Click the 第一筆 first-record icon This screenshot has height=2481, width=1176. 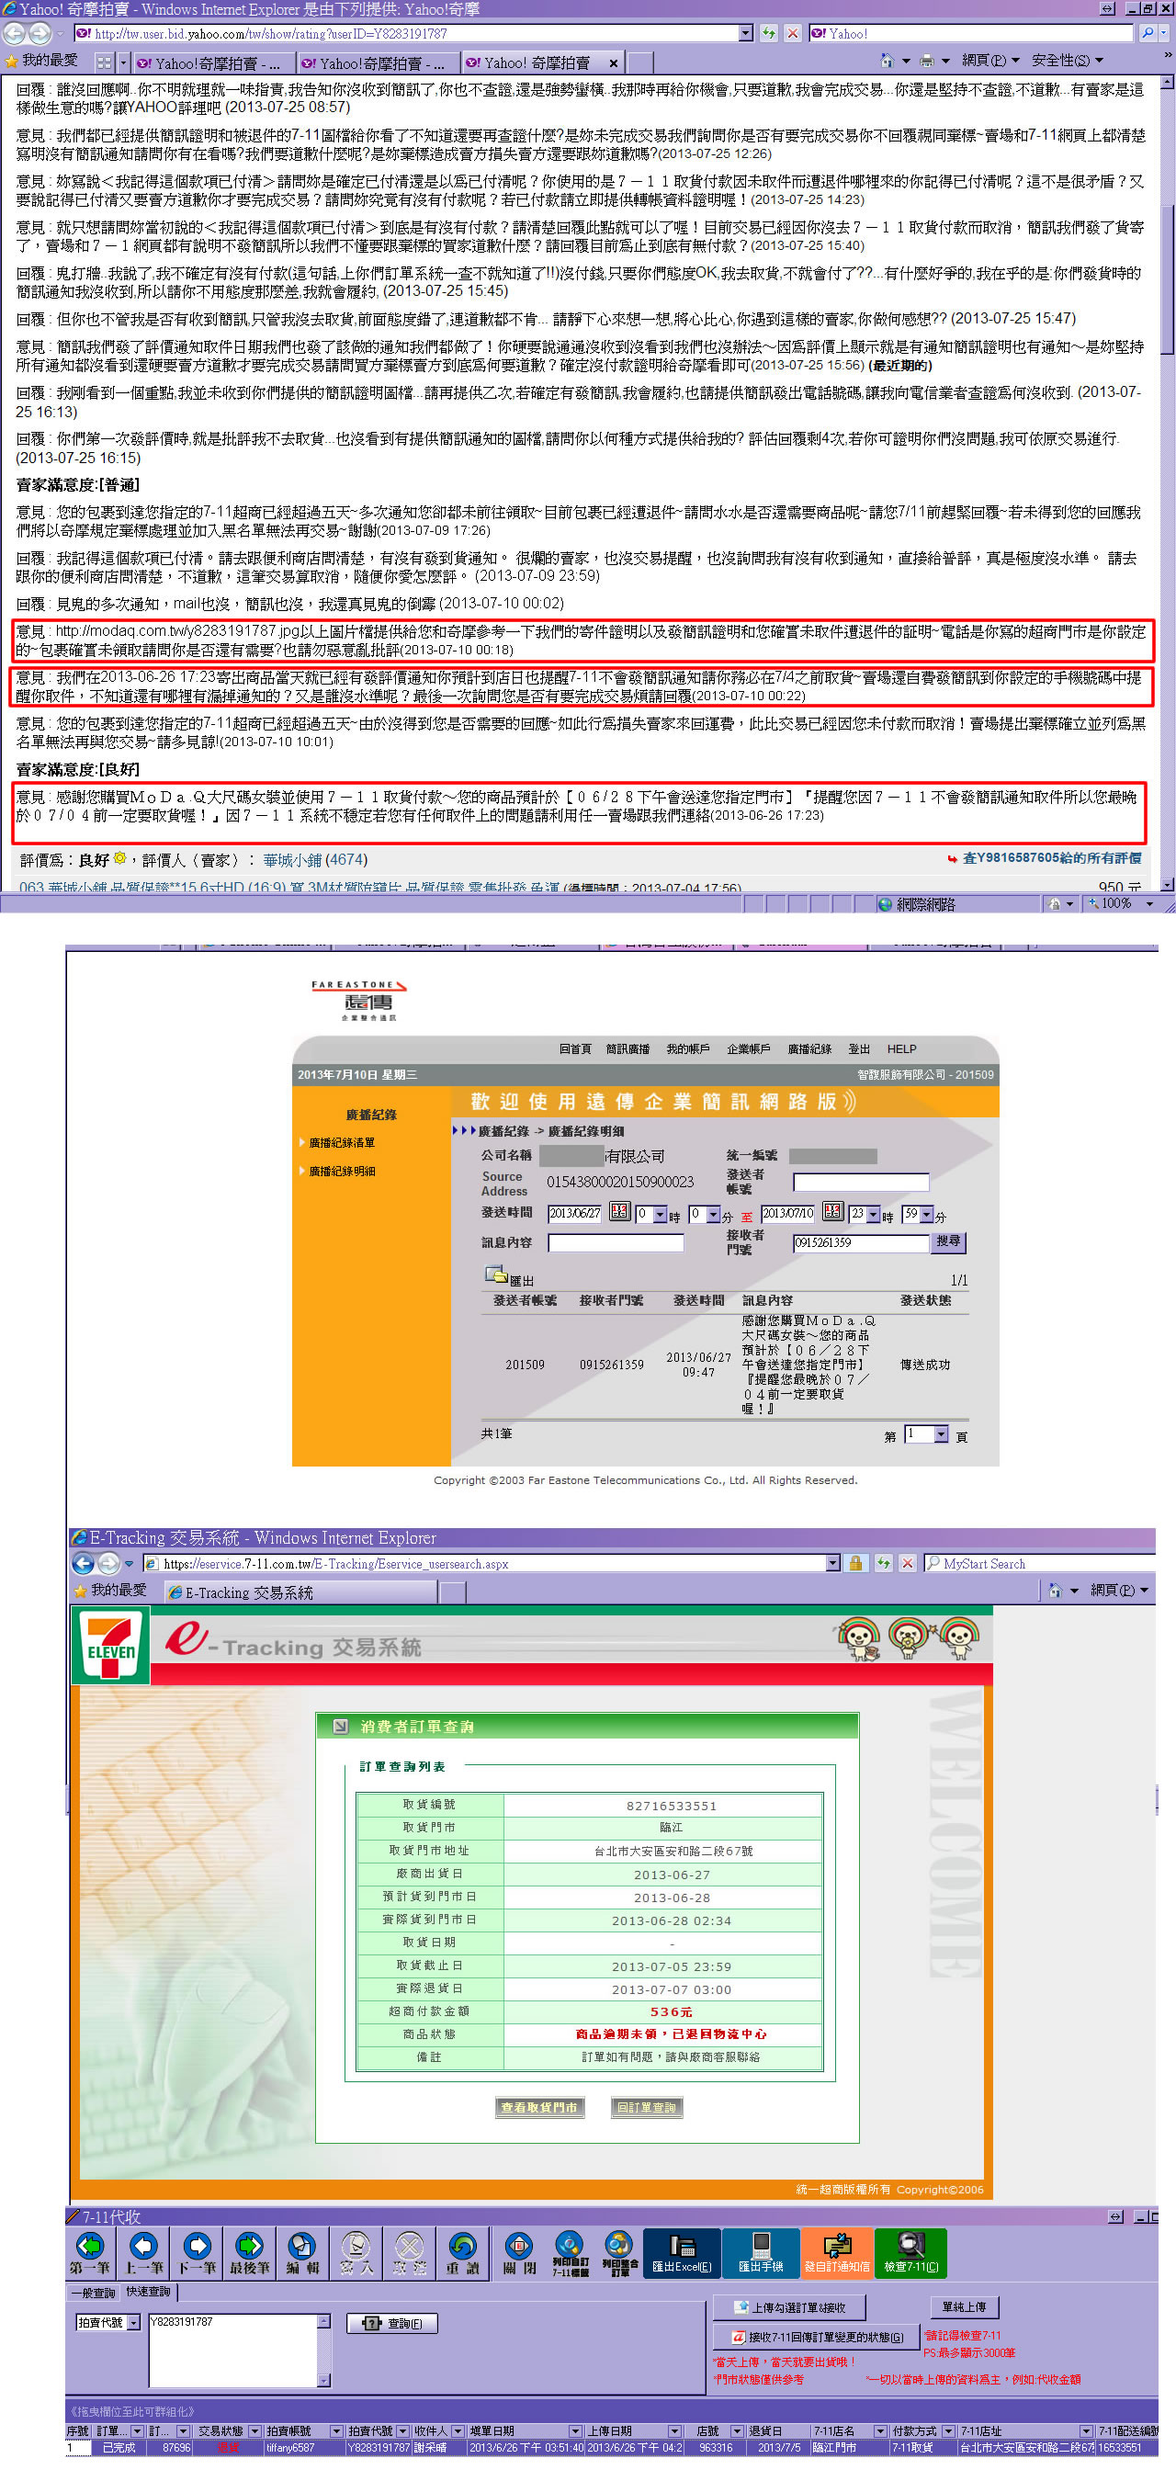(89, 2253)
